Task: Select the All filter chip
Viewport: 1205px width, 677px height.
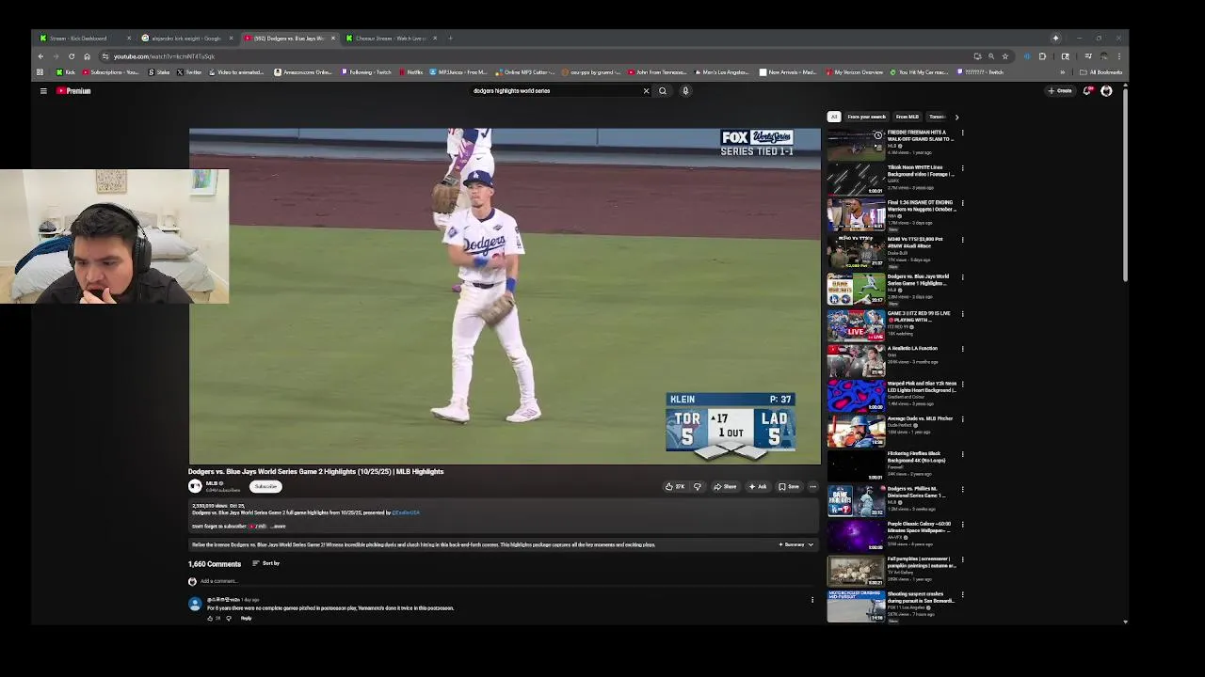Action: (x=834, y=118)
